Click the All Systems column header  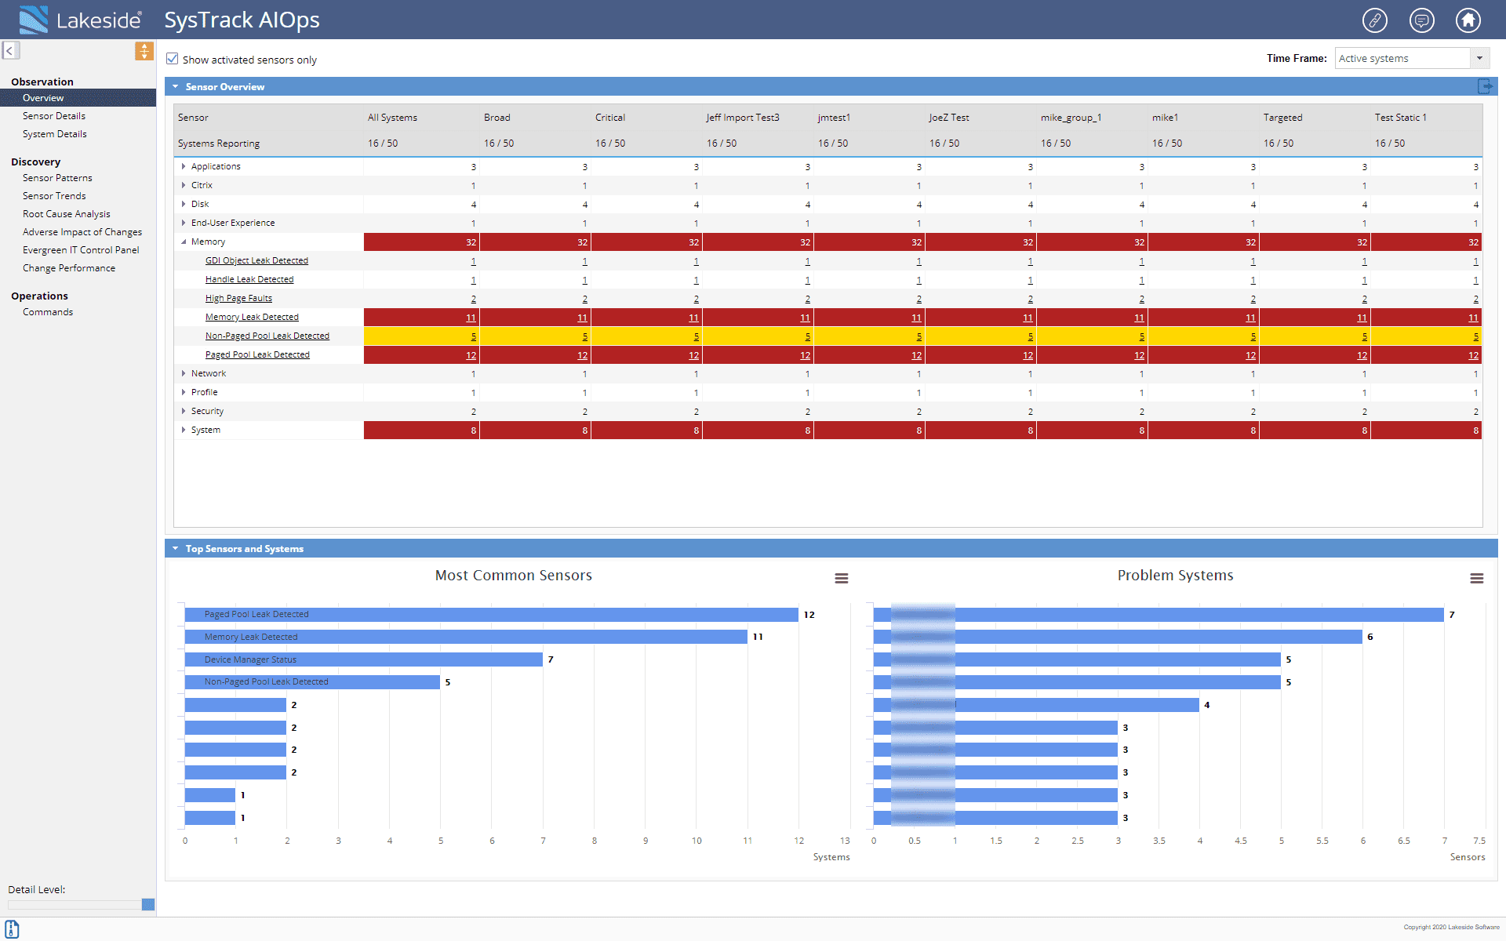tap(392, 118)
